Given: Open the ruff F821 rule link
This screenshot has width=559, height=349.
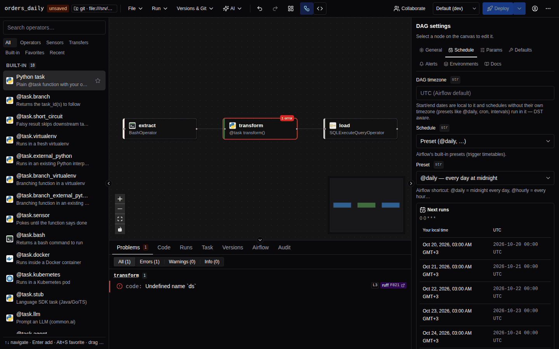Looking at the screenshot, I should 393,285.
